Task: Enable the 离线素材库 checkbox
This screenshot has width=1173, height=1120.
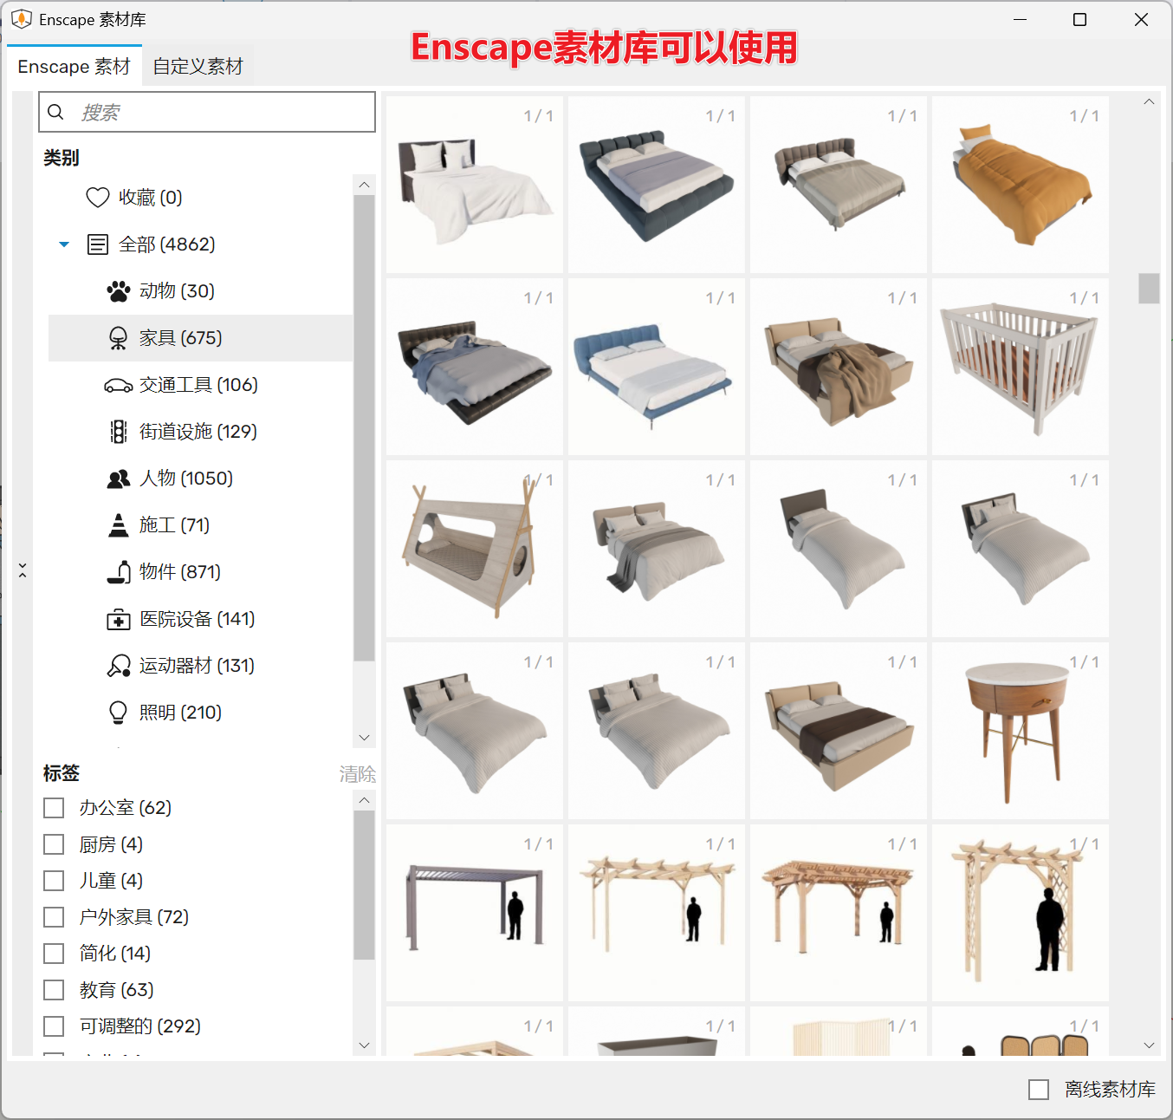Action: (x=1039, y=1090)
